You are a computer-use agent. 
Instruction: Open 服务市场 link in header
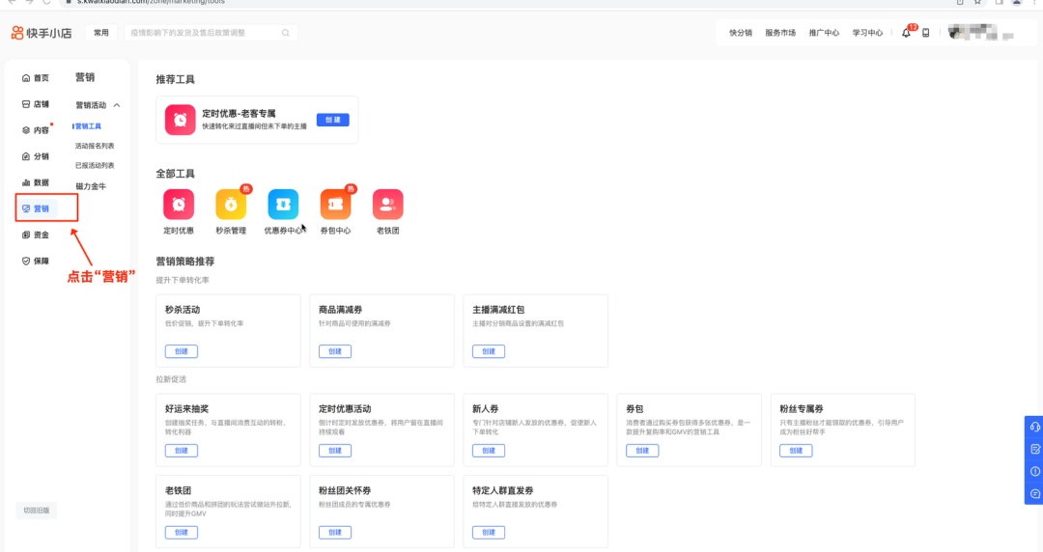coord(780,33)
